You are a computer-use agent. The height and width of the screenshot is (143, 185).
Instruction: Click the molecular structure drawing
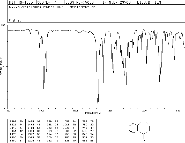[139, 132]
